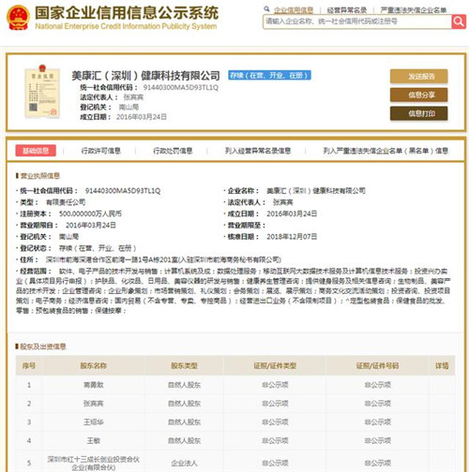Click the large company name heading 美康汇（深圳）健康科技有限公司

(145, 76)
